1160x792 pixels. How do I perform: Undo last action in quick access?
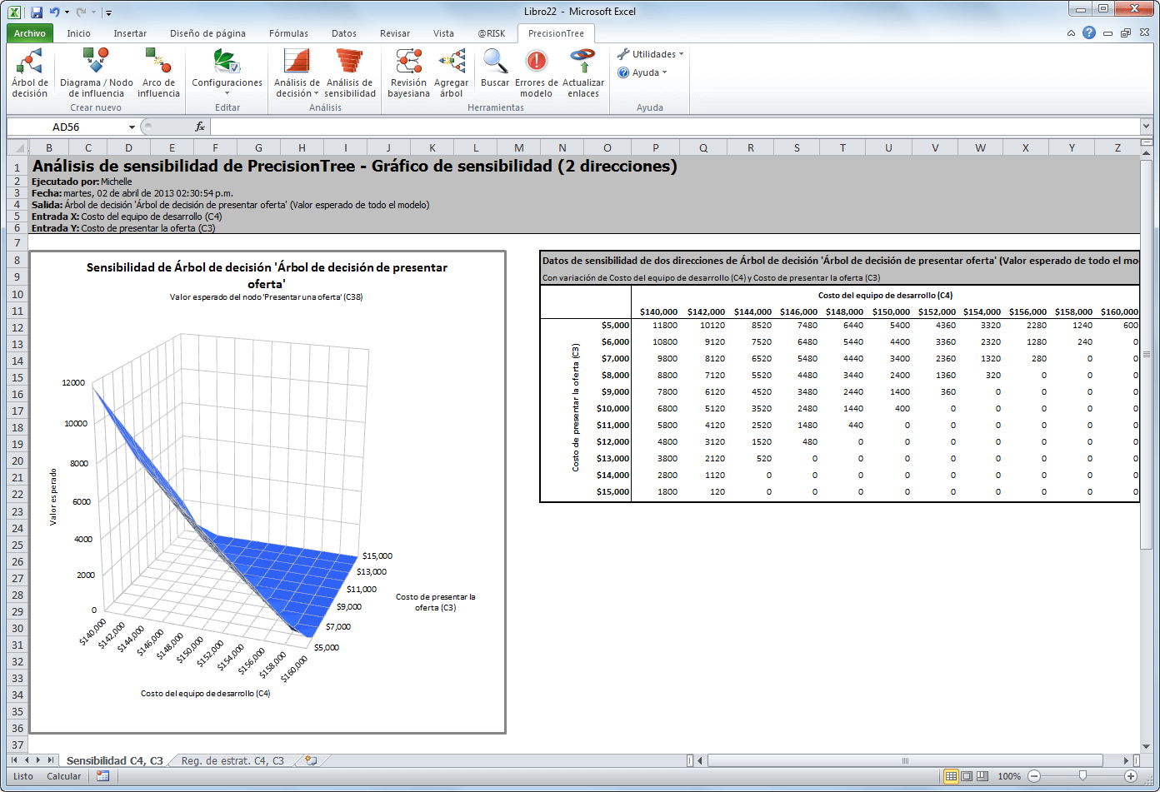click(54, 12)
